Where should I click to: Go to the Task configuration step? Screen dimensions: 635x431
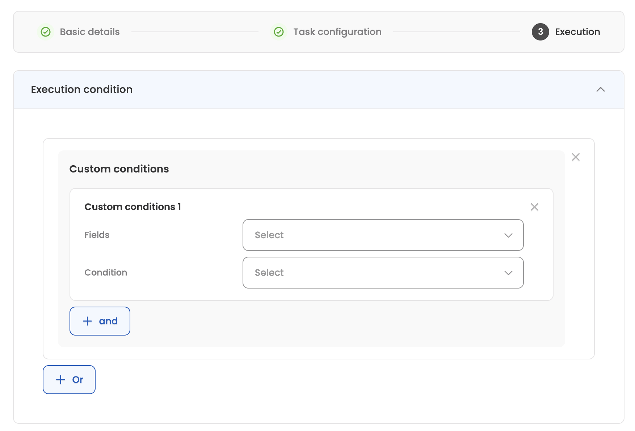tap(337, 32)
